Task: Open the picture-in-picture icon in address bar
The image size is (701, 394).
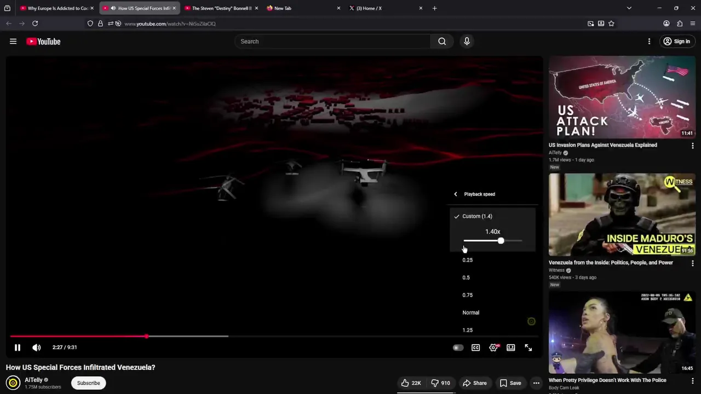Action: tap(590, 24)
